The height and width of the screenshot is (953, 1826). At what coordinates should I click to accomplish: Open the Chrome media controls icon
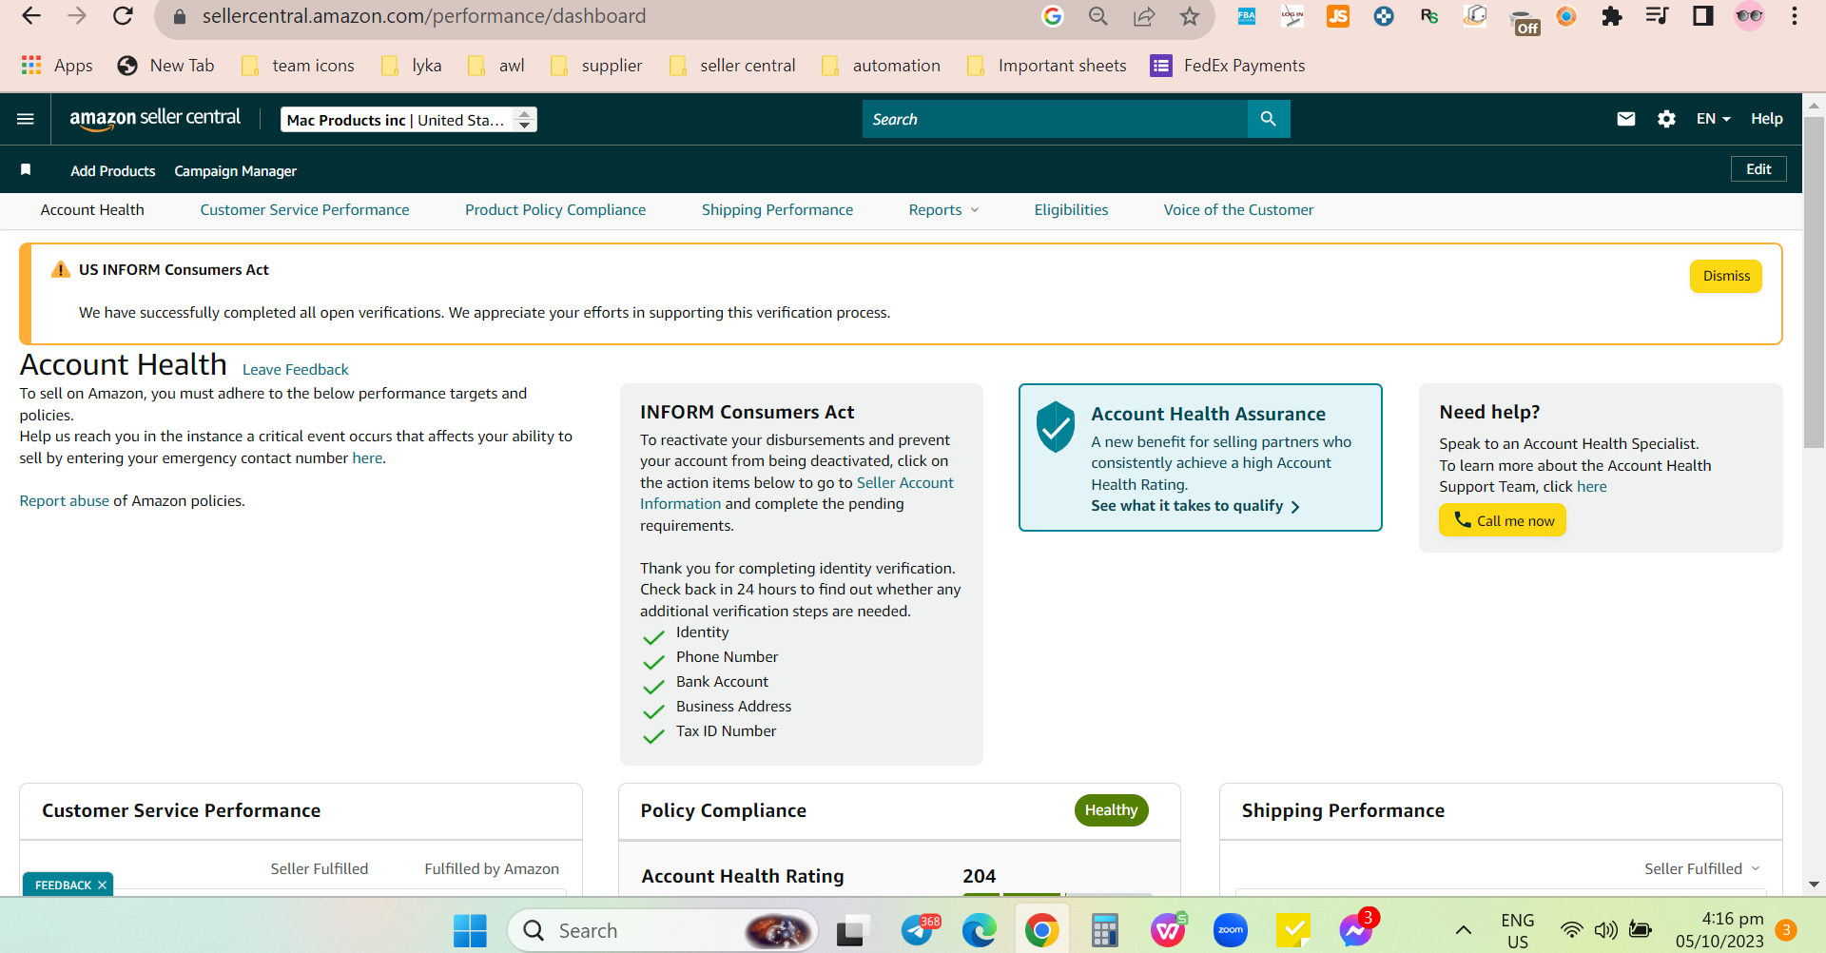(x=1657, y=16)
